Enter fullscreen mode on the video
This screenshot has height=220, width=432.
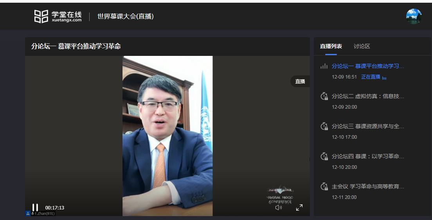point(299,207)
